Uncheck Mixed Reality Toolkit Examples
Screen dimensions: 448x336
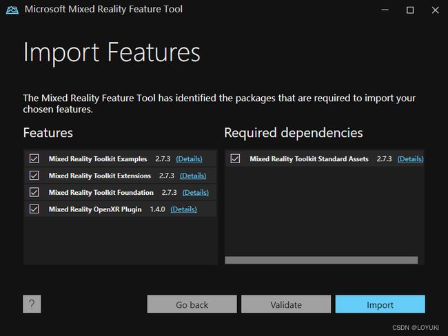[34, 158]
